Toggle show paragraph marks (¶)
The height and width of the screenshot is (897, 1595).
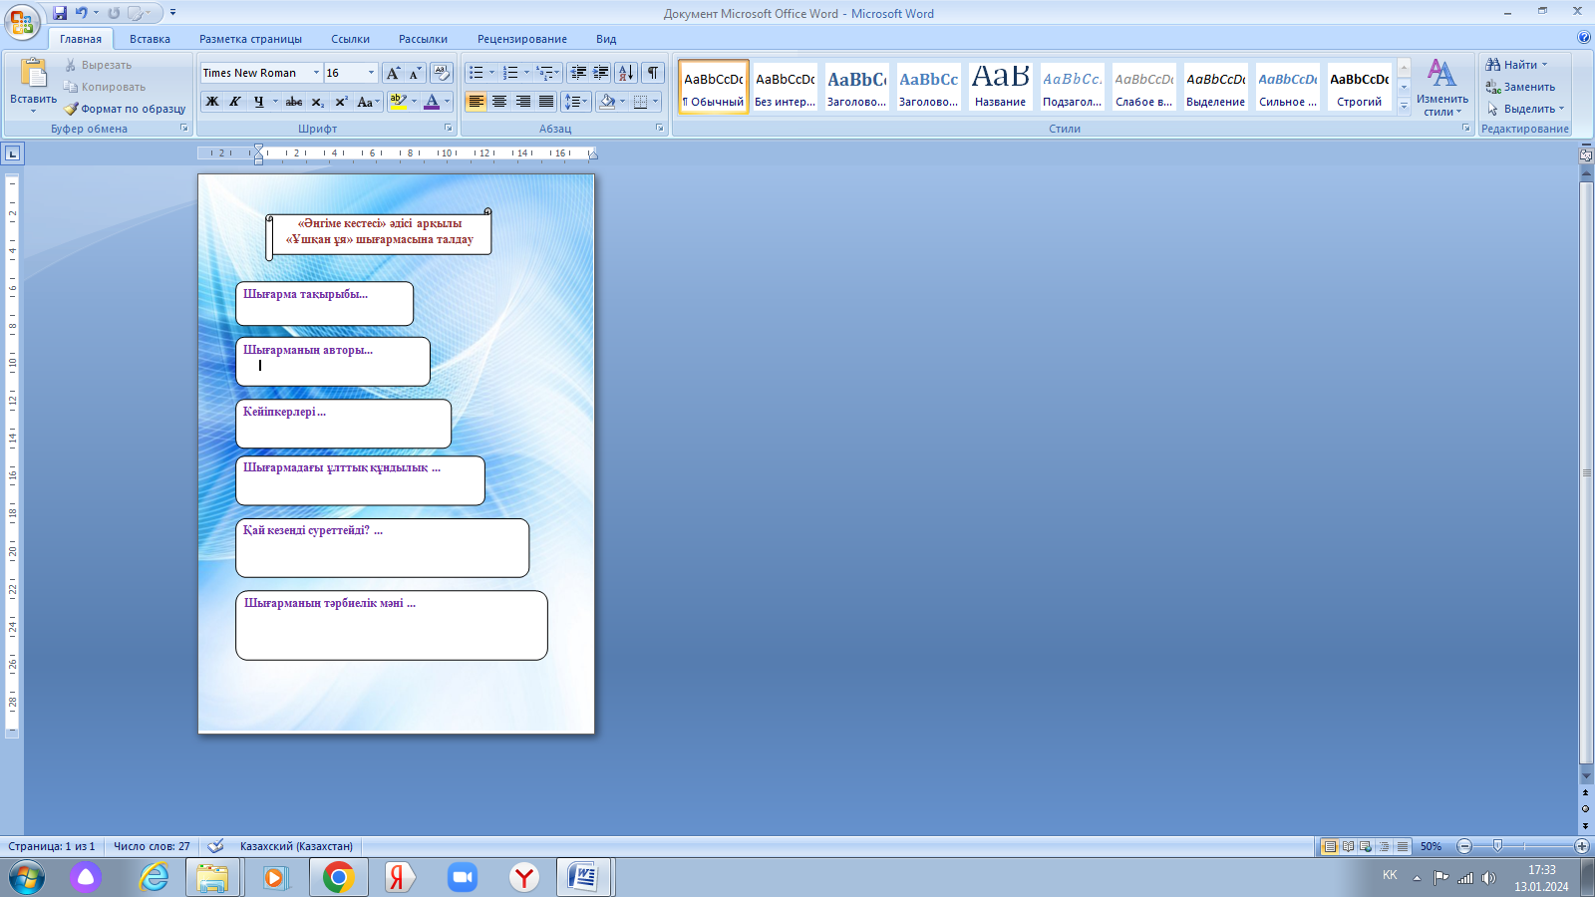click(652, 73)
